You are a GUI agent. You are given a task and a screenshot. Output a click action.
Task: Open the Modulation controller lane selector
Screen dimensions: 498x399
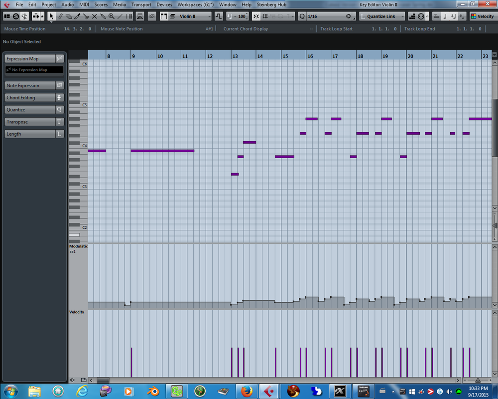click(78, 246)
